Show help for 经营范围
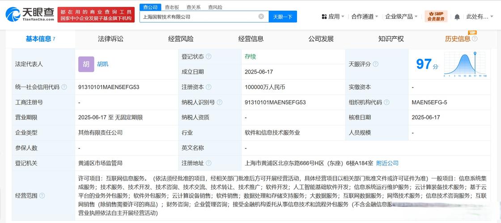This screenshot has width=501, height=223. click(42, 196)
